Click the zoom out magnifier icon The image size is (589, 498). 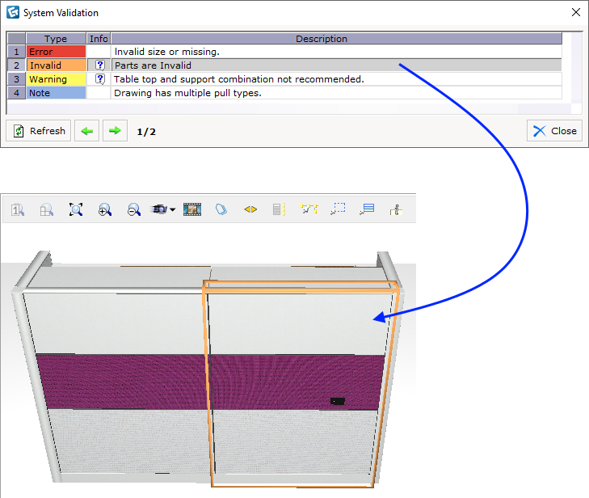click(134, 209)
